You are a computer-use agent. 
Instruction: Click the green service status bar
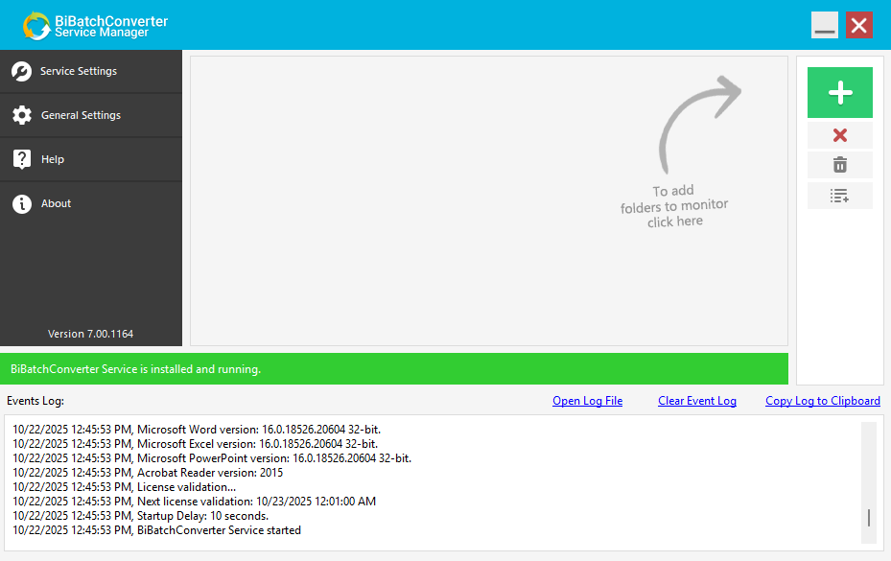pos(393,369)
